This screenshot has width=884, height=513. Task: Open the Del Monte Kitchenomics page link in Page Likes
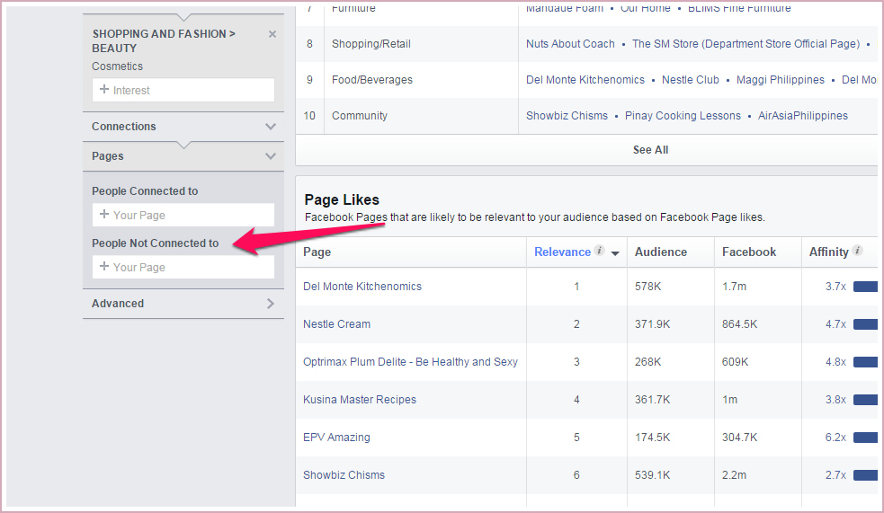click(x=362, y=287)
